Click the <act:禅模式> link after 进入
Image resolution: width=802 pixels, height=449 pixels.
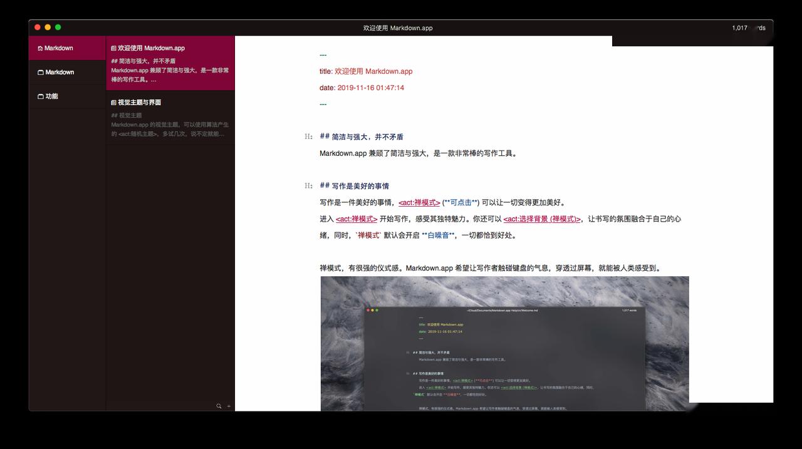pos(357,219)
